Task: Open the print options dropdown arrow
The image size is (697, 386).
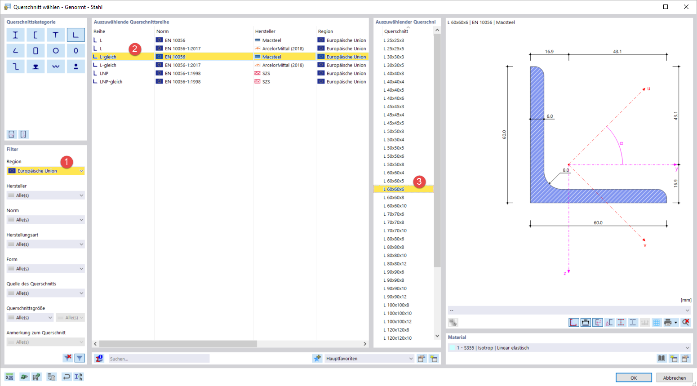Action: (675, 322)
